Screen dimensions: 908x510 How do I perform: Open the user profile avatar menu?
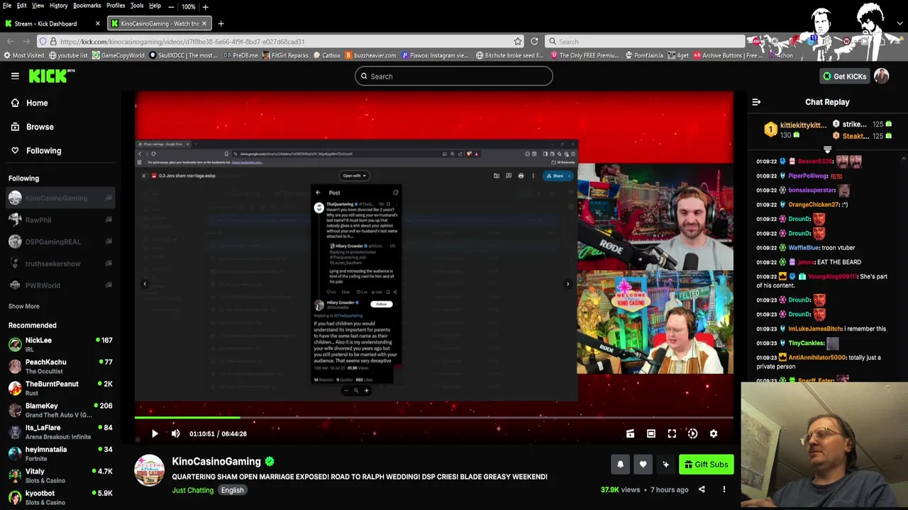tap(882, 76)
